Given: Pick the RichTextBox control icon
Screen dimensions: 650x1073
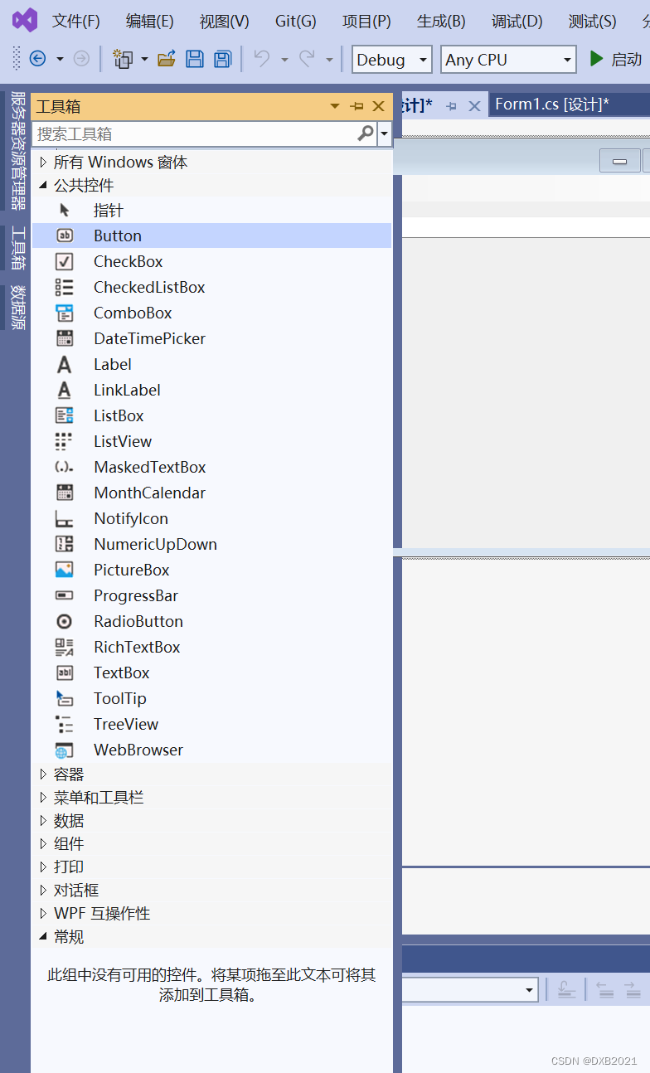Looking at the screenshot, I should pos(65,647).
